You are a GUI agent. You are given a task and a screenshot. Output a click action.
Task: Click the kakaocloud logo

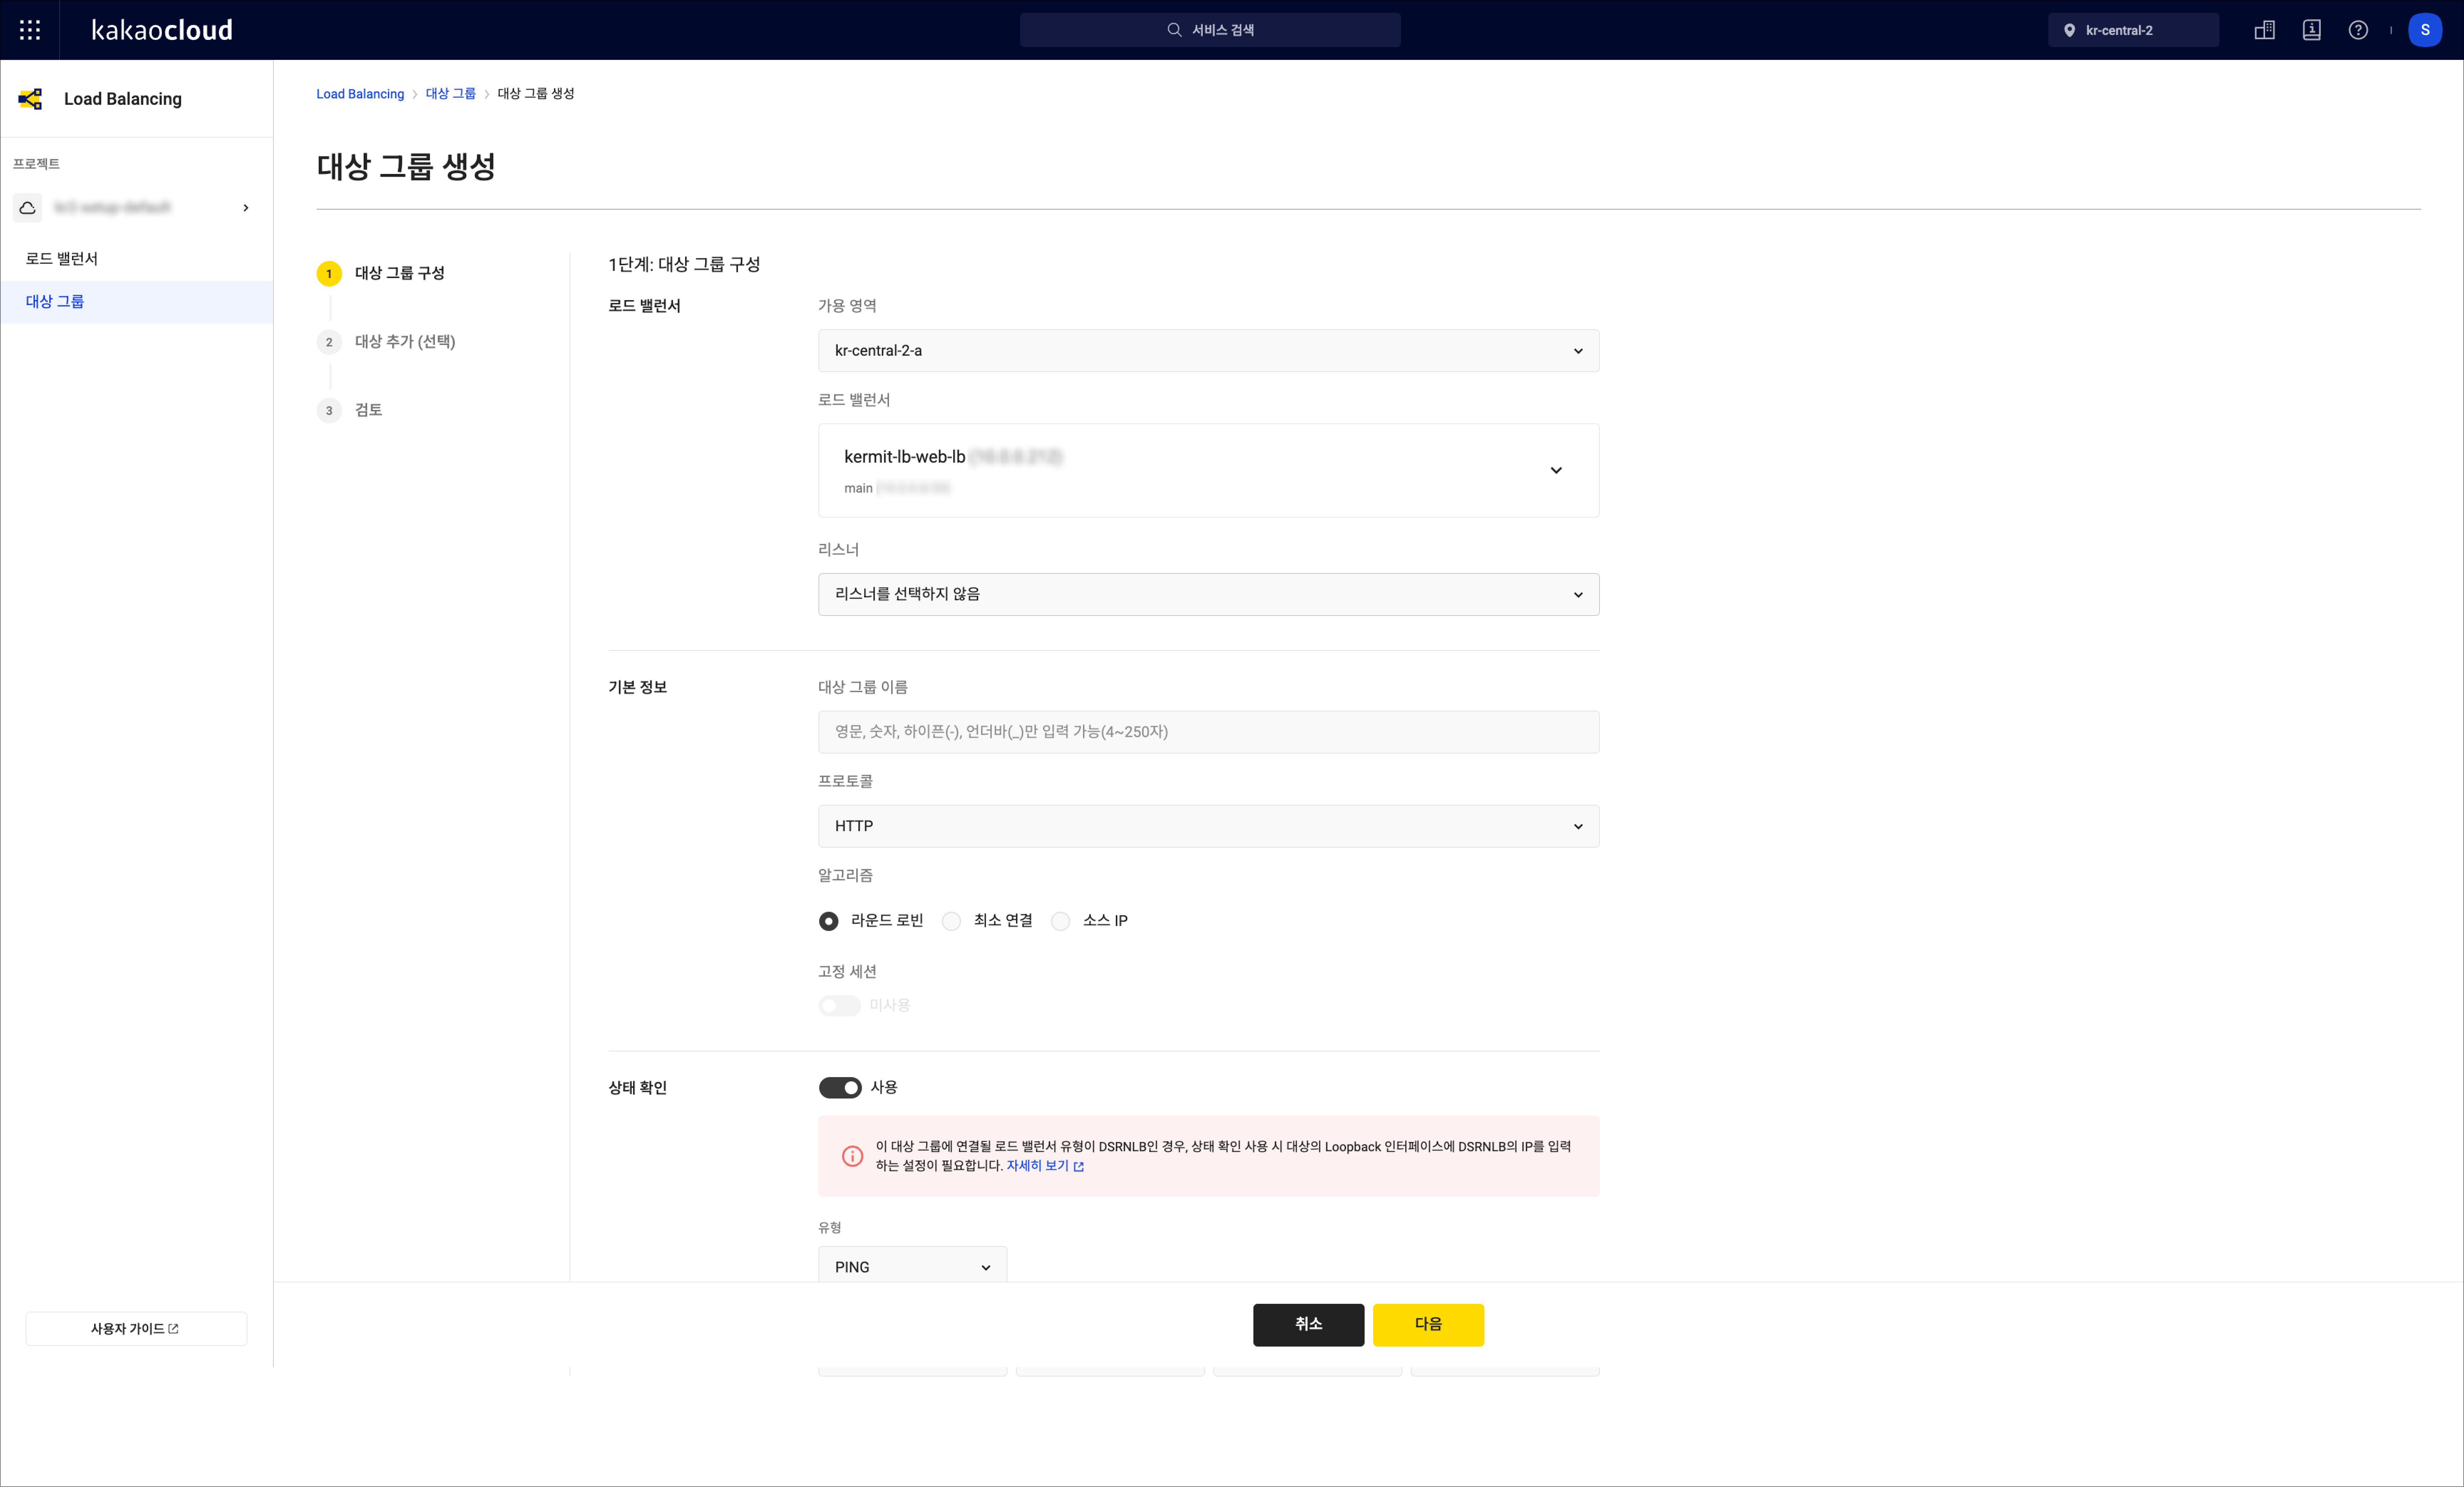pyautogui.click(x=162, y=30)
